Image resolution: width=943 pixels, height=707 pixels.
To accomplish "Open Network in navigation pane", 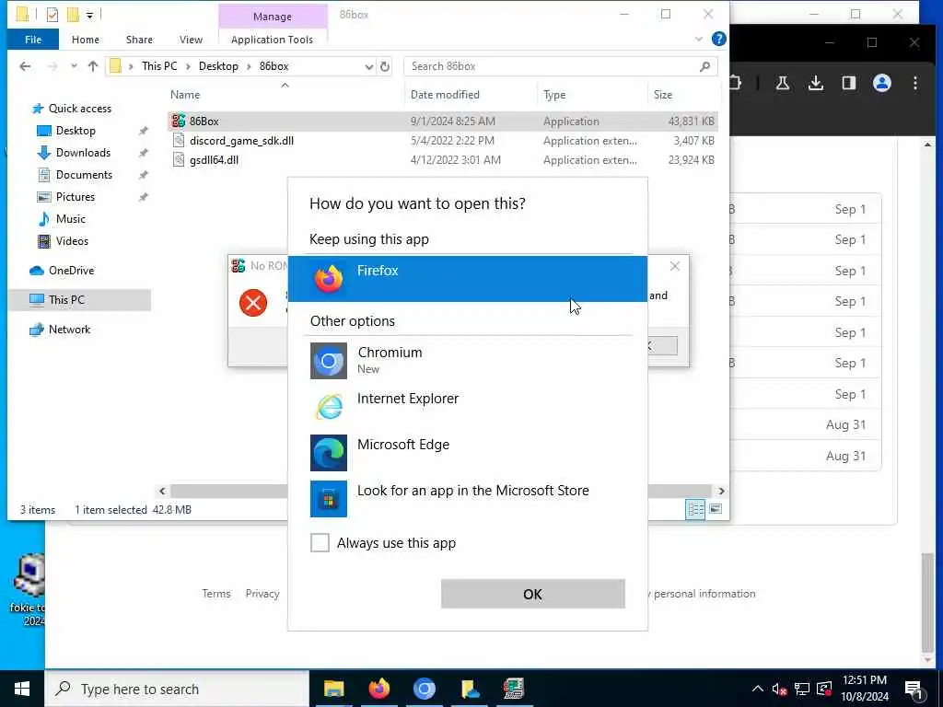I will 69,330.
